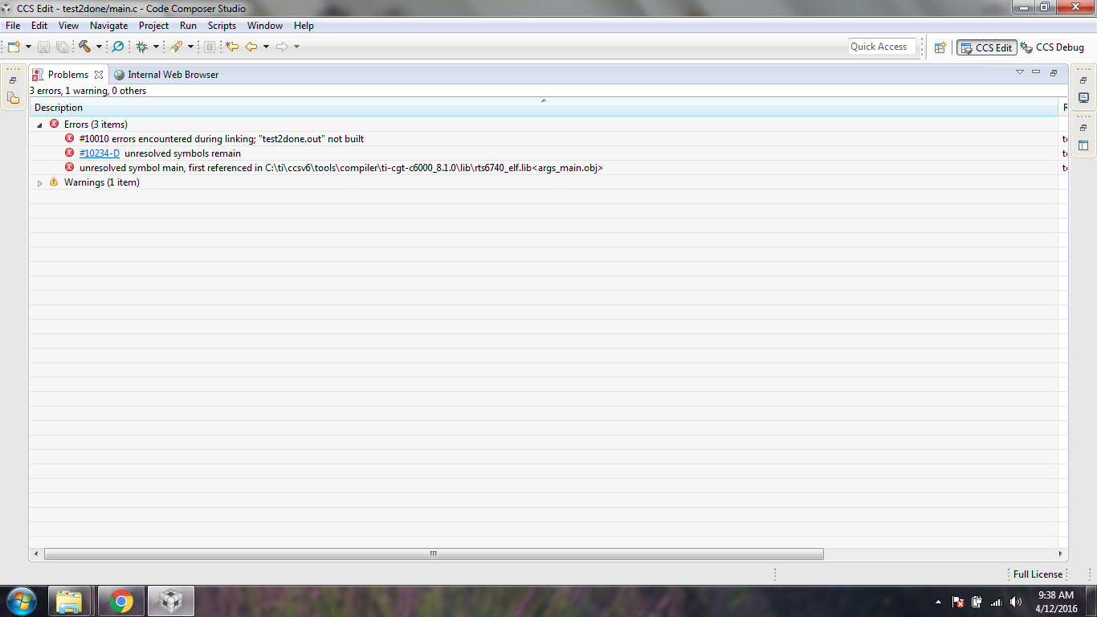Open the Console view icon in right trim

[1083, 98]
